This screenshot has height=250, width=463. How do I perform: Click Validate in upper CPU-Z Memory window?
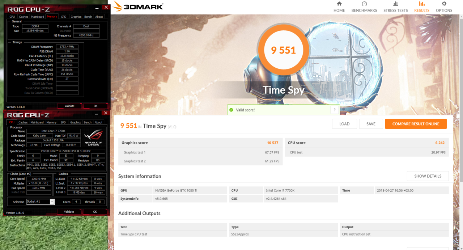point(69,106)
